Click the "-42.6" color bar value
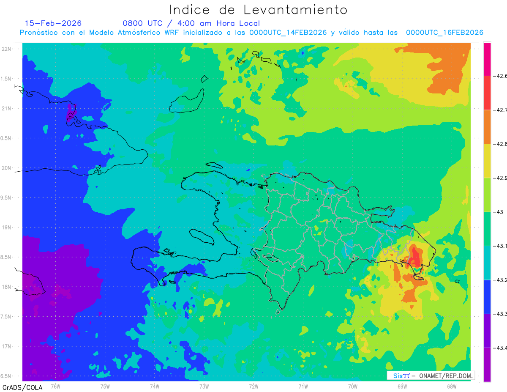Screen dimensions: 507x392 [x=500, y=76]
